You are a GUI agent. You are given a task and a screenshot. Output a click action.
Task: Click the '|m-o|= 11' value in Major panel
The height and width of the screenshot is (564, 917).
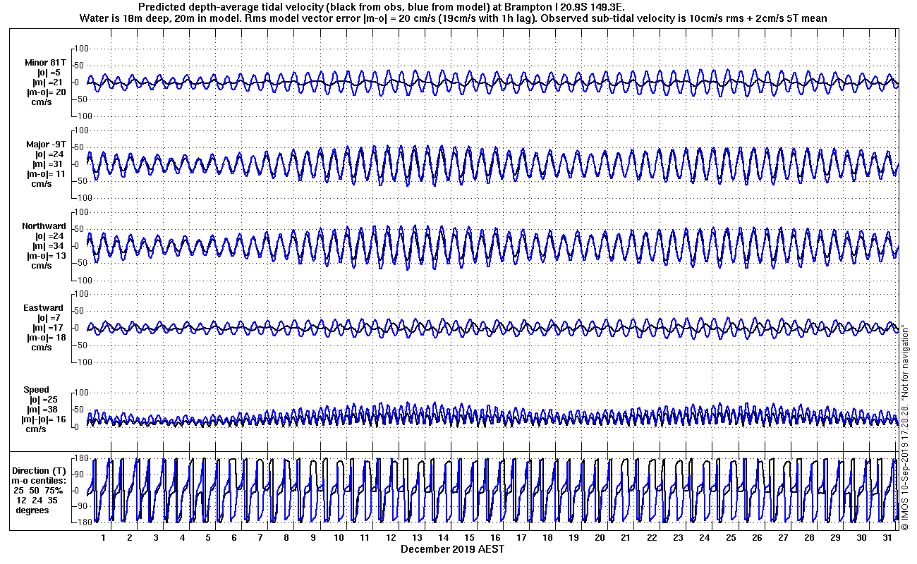point(45,174)
